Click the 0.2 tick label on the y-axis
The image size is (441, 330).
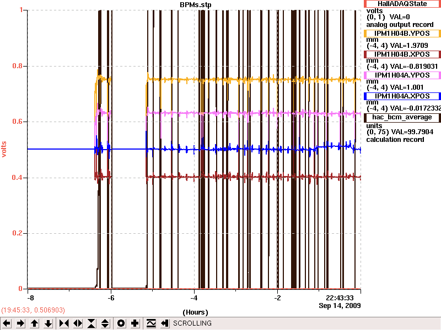pyautogui.click(x=18, y=233)
